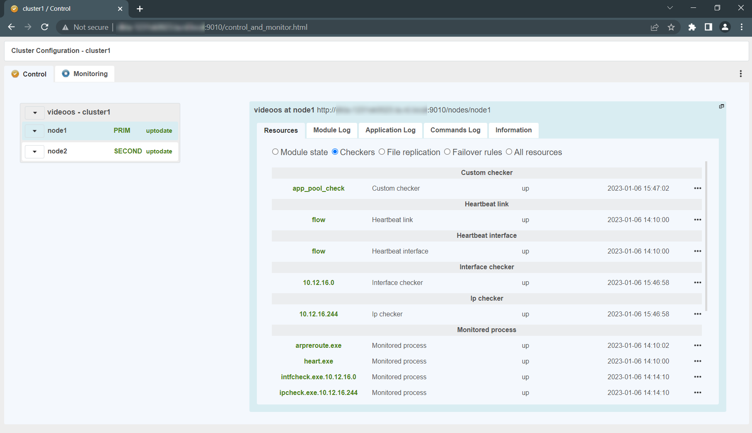
Task: Open the Control tab's orange cluster icon
Action: point(15,74)
